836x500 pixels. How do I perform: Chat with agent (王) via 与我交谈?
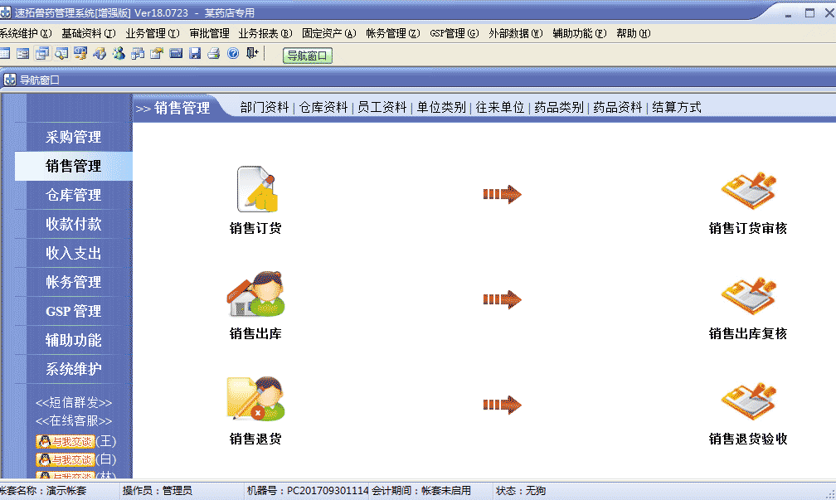click(x=66, y=441)
